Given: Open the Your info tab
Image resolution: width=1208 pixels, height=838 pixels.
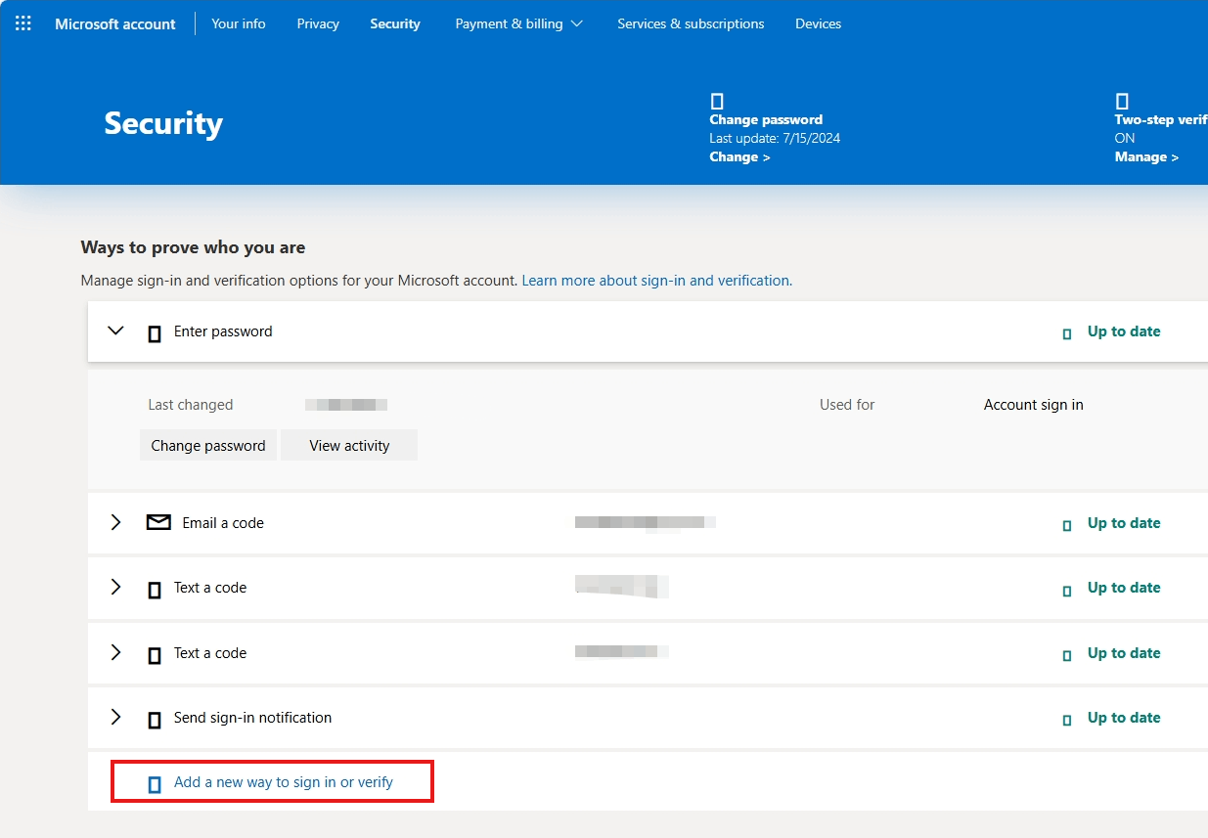Looking at the screenshot, I should click(x=239, y=23).
